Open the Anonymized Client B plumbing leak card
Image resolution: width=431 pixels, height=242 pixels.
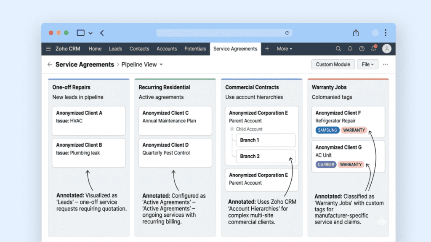coord(88,152)
